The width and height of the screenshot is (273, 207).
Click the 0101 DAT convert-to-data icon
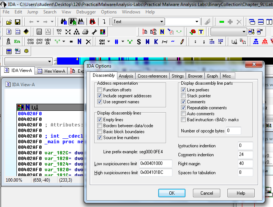point(40,41)
